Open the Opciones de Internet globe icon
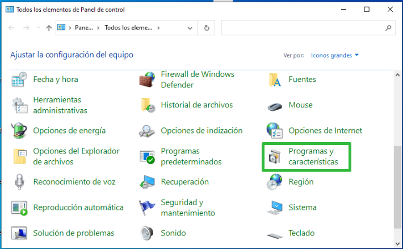403x249 pixels. coord(275,131)
